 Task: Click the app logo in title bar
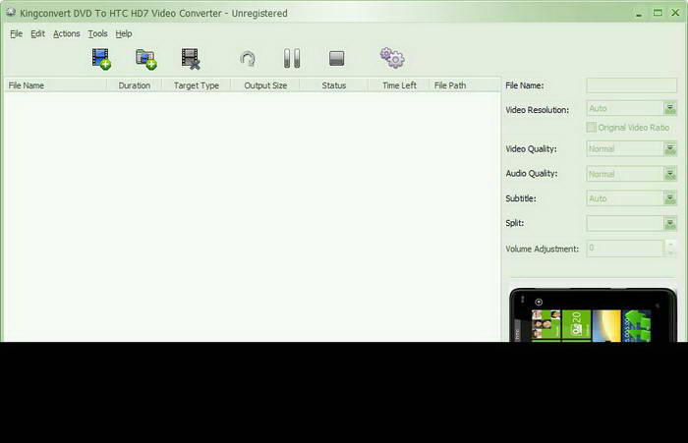pyautogui.click(x=11, y=13)
